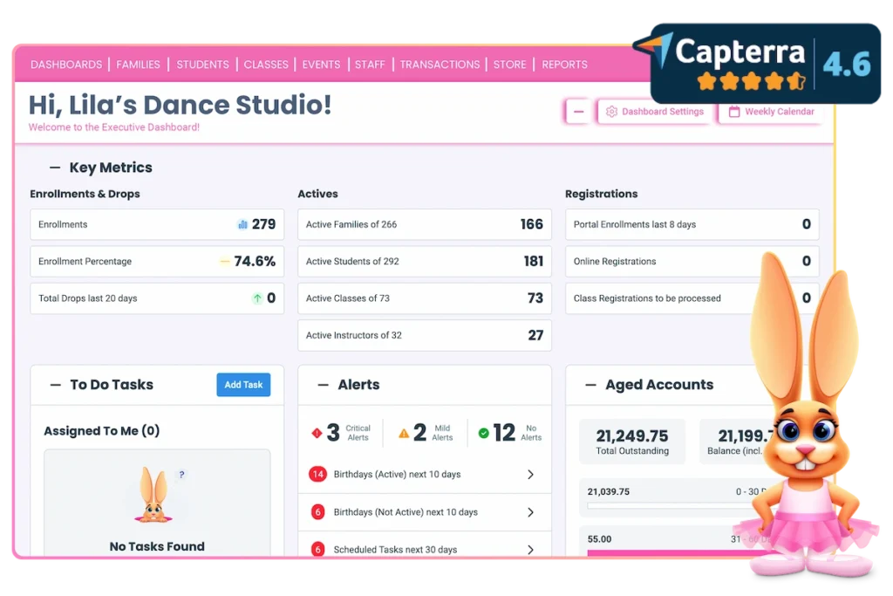Click the orange Mild Alerts warning triangle
Screen dimensions: 893x596
coord(404,433)
